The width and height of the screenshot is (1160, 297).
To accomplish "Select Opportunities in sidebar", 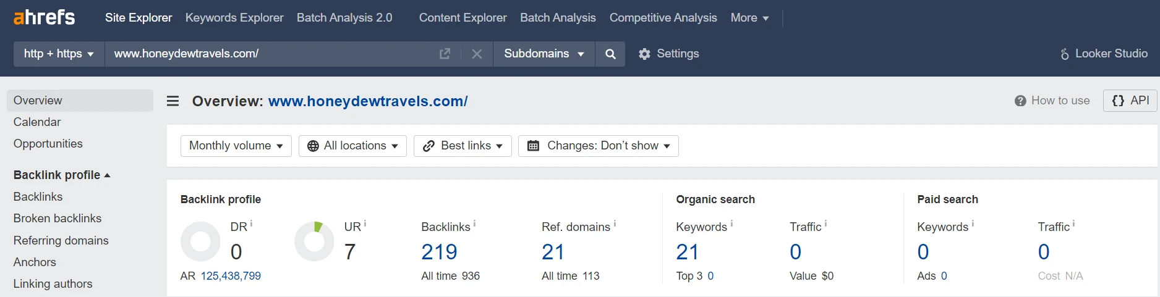I will [48, 144].
